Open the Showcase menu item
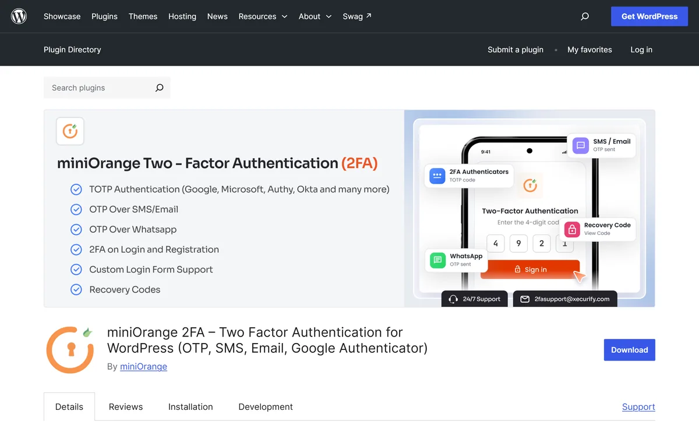 pyautogui.click(x=62, y=16)
